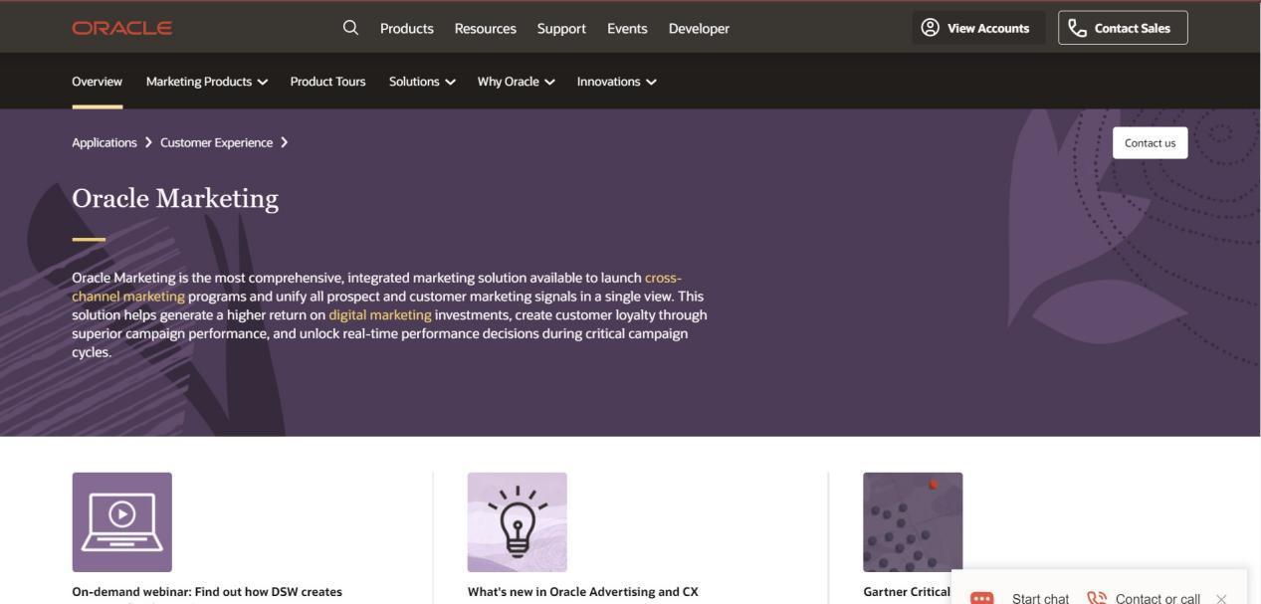Screen dimensions: 1261x604
Task: Open the Developer menu
Action: pos(699,28)
